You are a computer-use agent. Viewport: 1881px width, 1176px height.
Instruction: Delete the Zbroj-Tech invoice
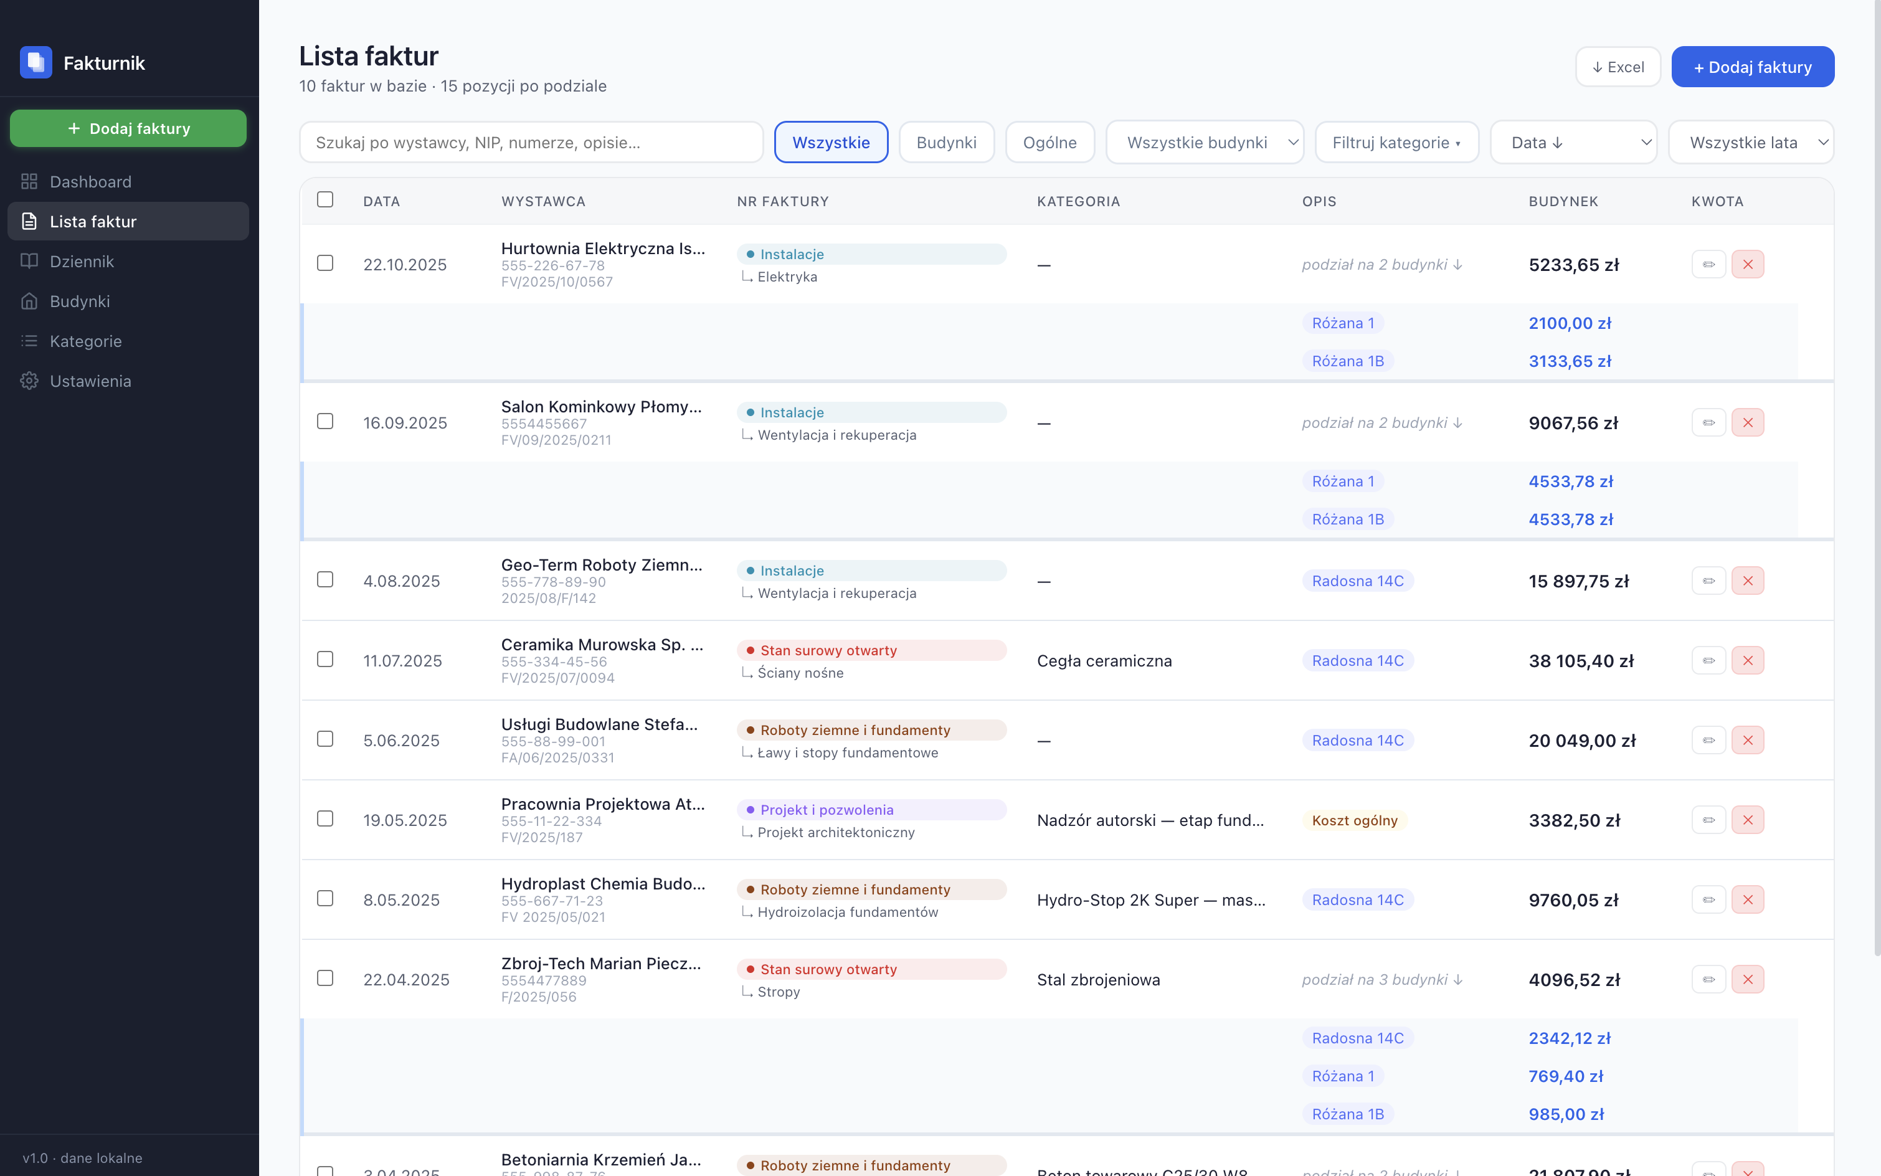(1747, 980)
